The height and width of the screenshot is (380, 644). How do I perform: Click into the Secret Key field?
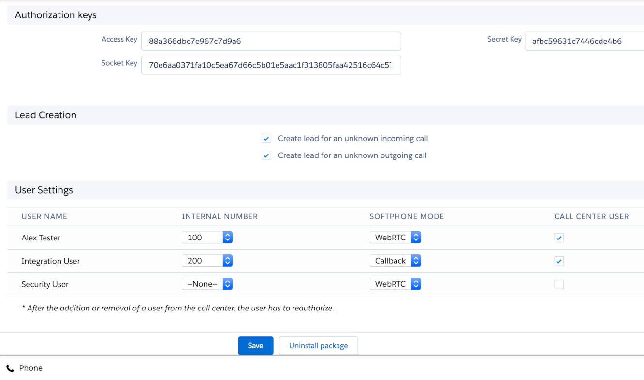pos(583,42)
